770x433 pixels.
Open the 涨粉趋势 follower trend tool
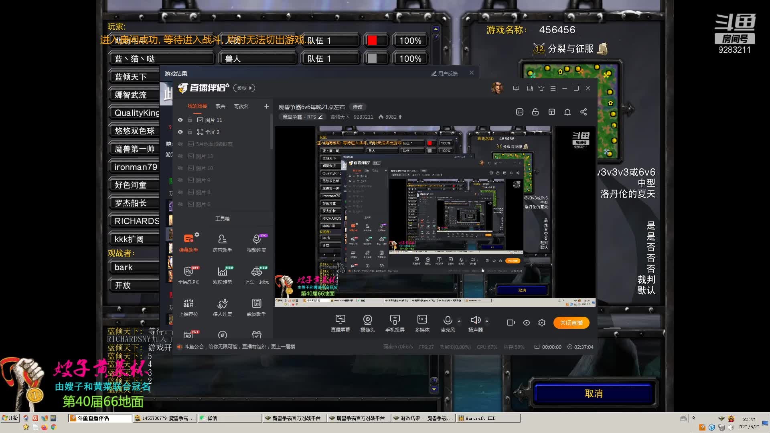(x=222, y=275)
